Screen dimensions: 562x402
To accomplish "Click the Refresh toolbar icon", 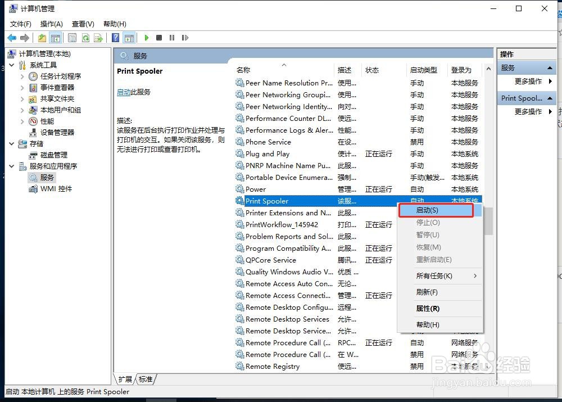I will pos(85,38).
